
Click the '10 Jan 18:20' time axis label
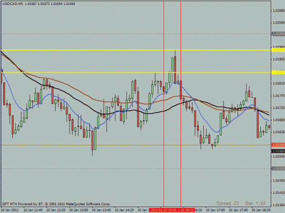tap(261, 210)
